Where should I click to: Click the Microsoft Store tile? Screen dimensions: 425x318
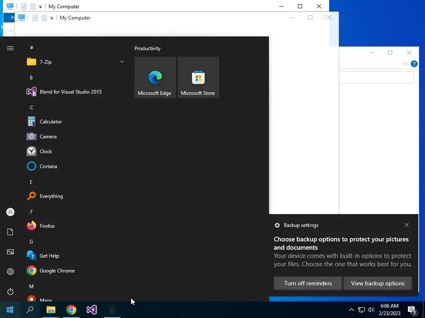tap(198, 77)
